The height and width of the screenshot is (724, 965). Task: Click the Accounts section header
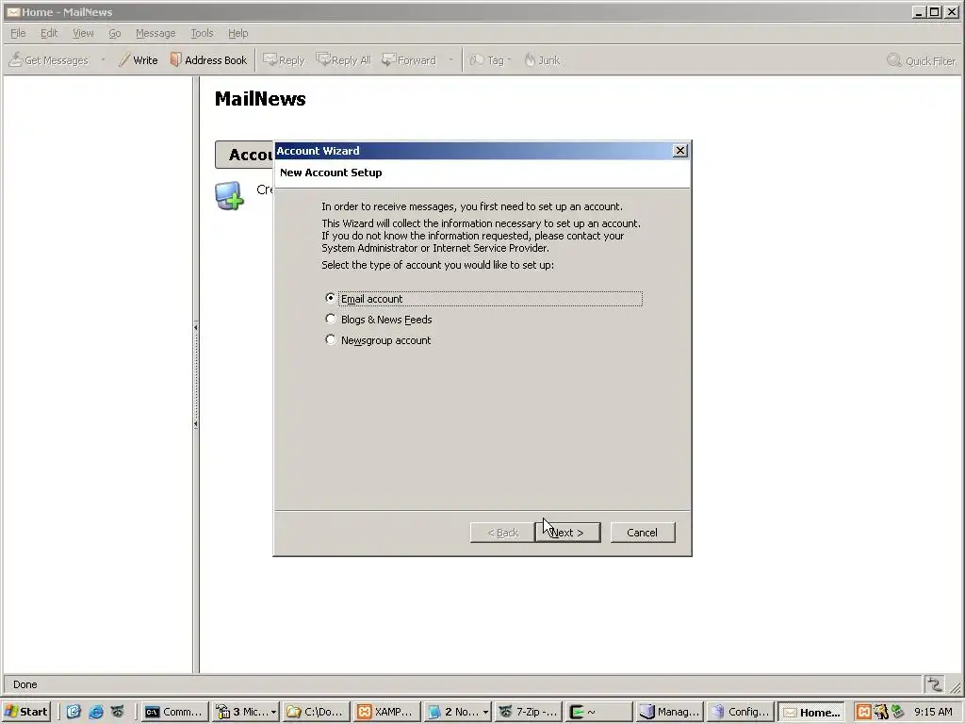coord(244,155)
